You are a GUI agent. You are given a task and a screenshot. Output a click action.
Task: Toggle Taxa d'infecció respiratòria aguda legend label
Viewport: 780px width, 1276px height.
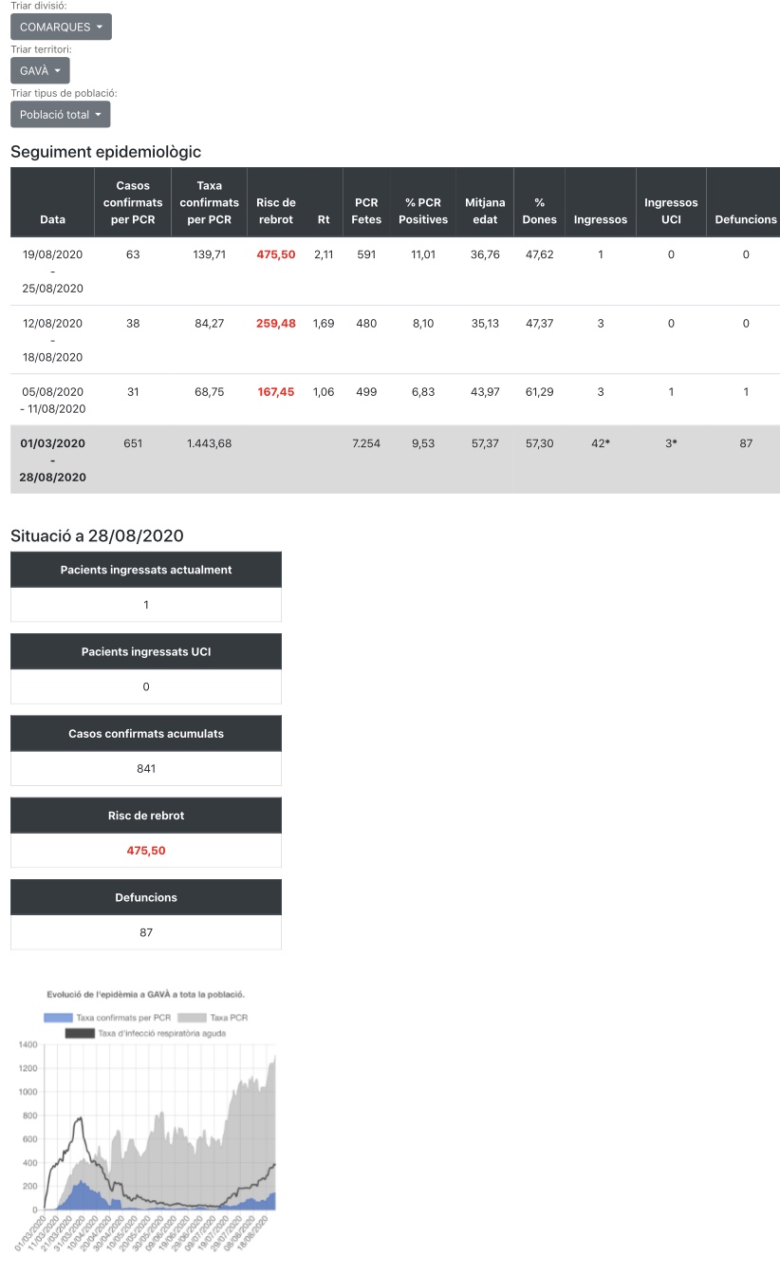[x=161, y=1033]
